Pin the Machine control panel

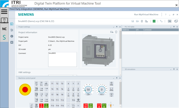point(116,78)
